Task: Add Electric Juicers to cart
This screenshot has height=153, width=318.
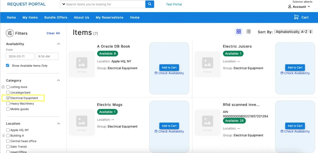Action: [x=295, y=67]
